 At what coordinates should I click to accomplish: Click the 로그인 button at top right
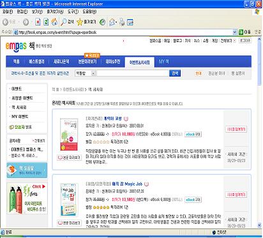245,41
